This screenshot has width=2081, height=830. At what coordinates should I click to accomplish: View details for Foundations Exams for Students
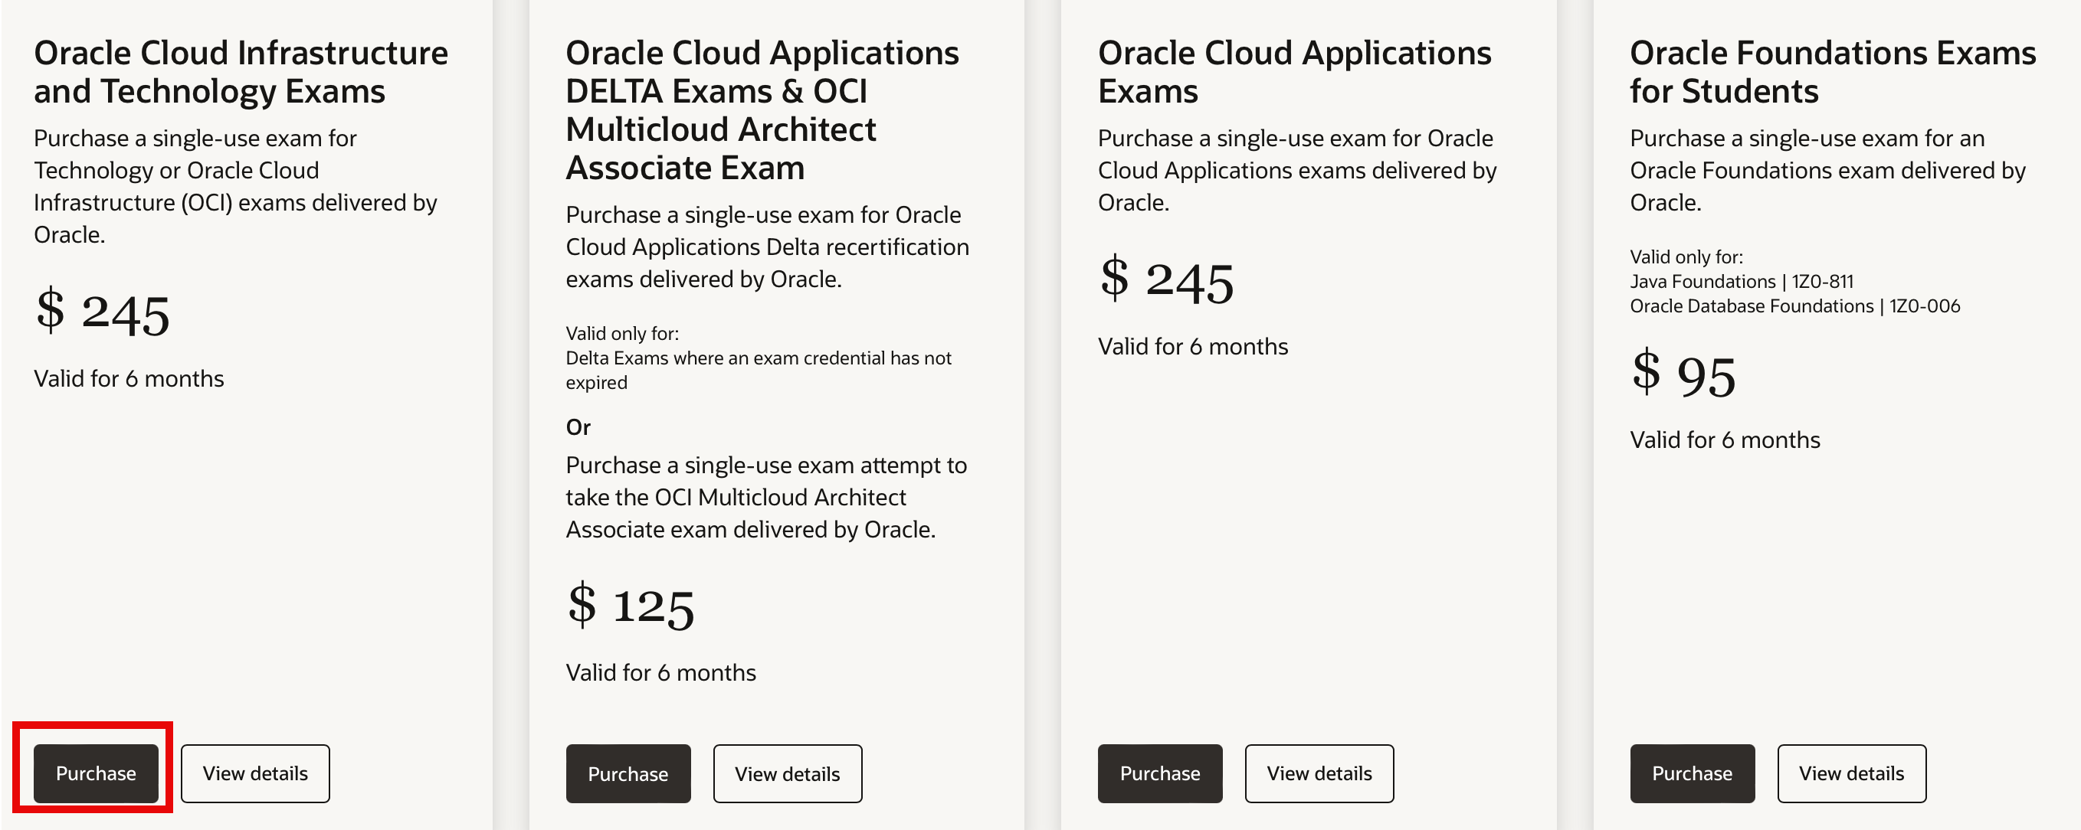1851,773
